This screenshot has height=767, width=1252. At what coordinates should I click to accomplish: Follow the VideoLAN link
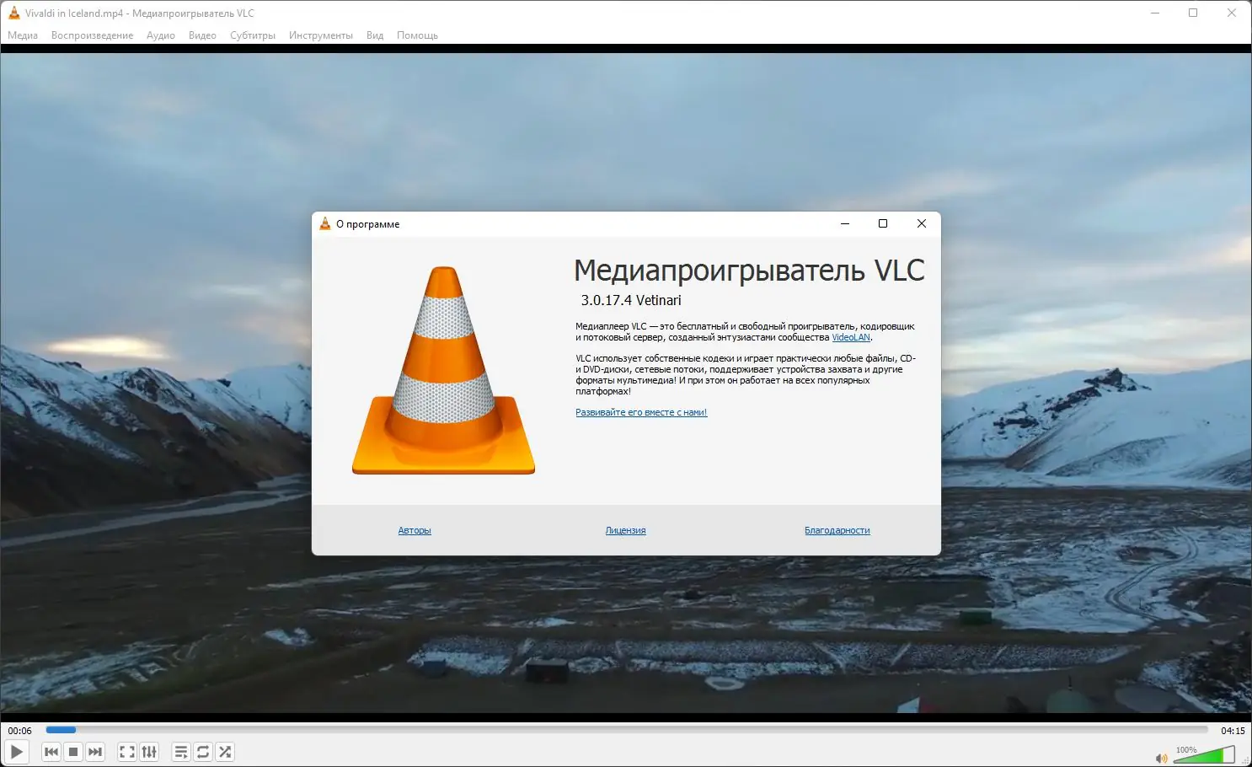[851, 337]
